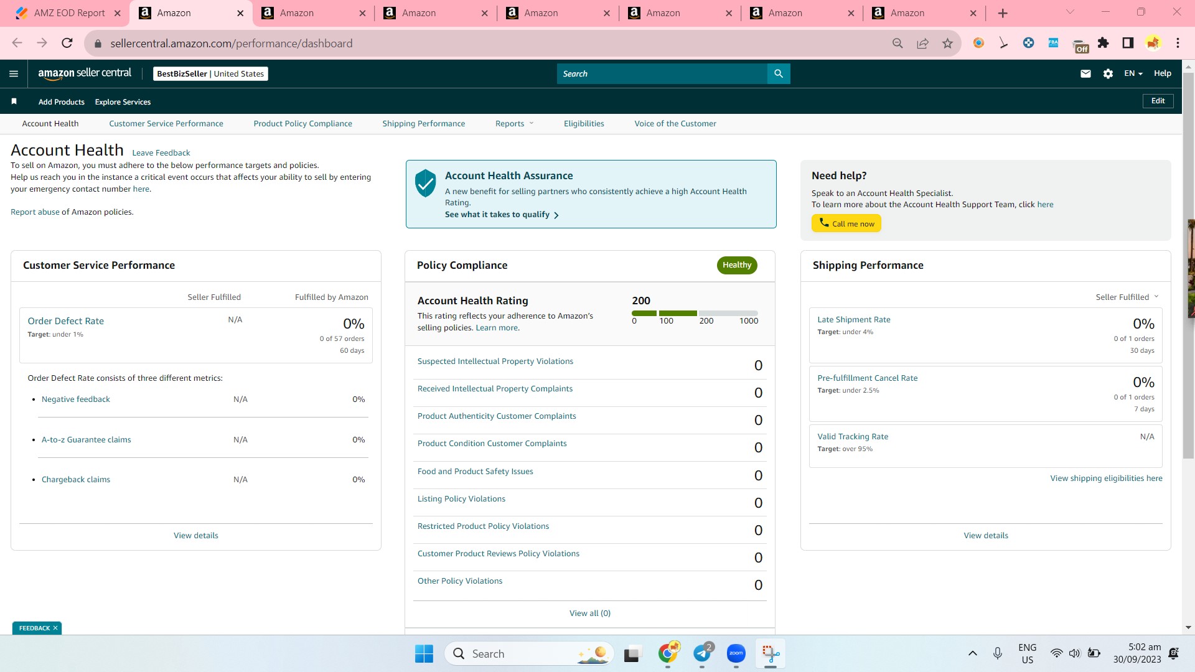Open Listing Policy Violations

(x=461, y=498)
